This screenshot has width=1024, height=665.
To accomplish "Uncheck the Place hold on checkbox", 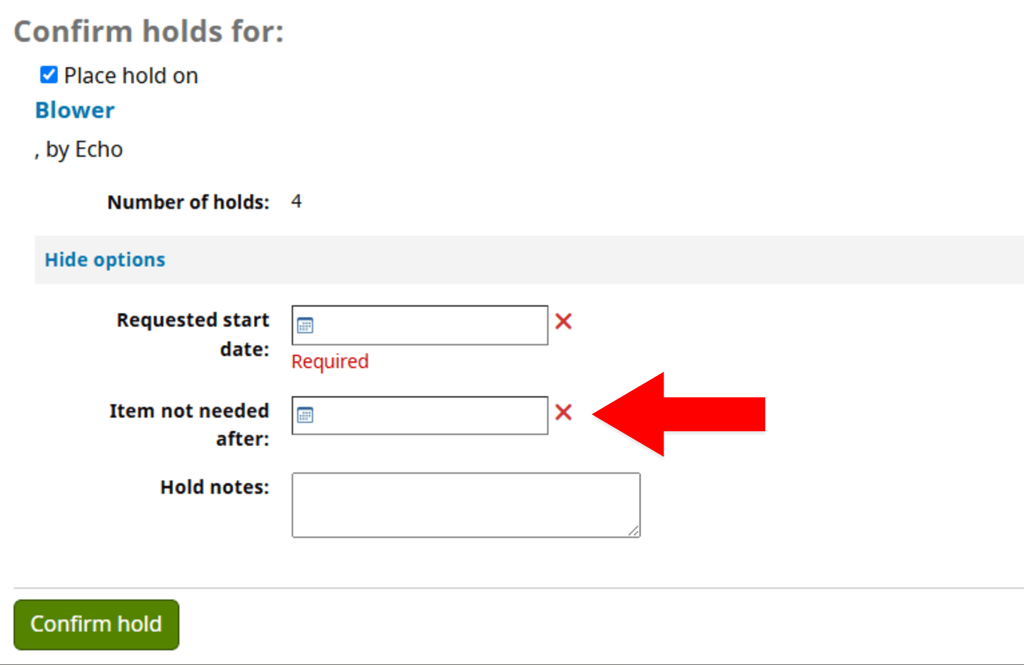I will click(49, 75).
